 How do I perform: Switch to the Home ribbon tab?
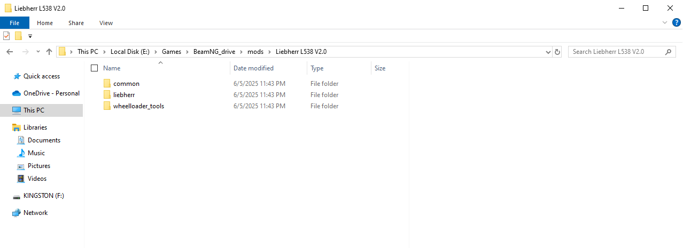[45, 23]
